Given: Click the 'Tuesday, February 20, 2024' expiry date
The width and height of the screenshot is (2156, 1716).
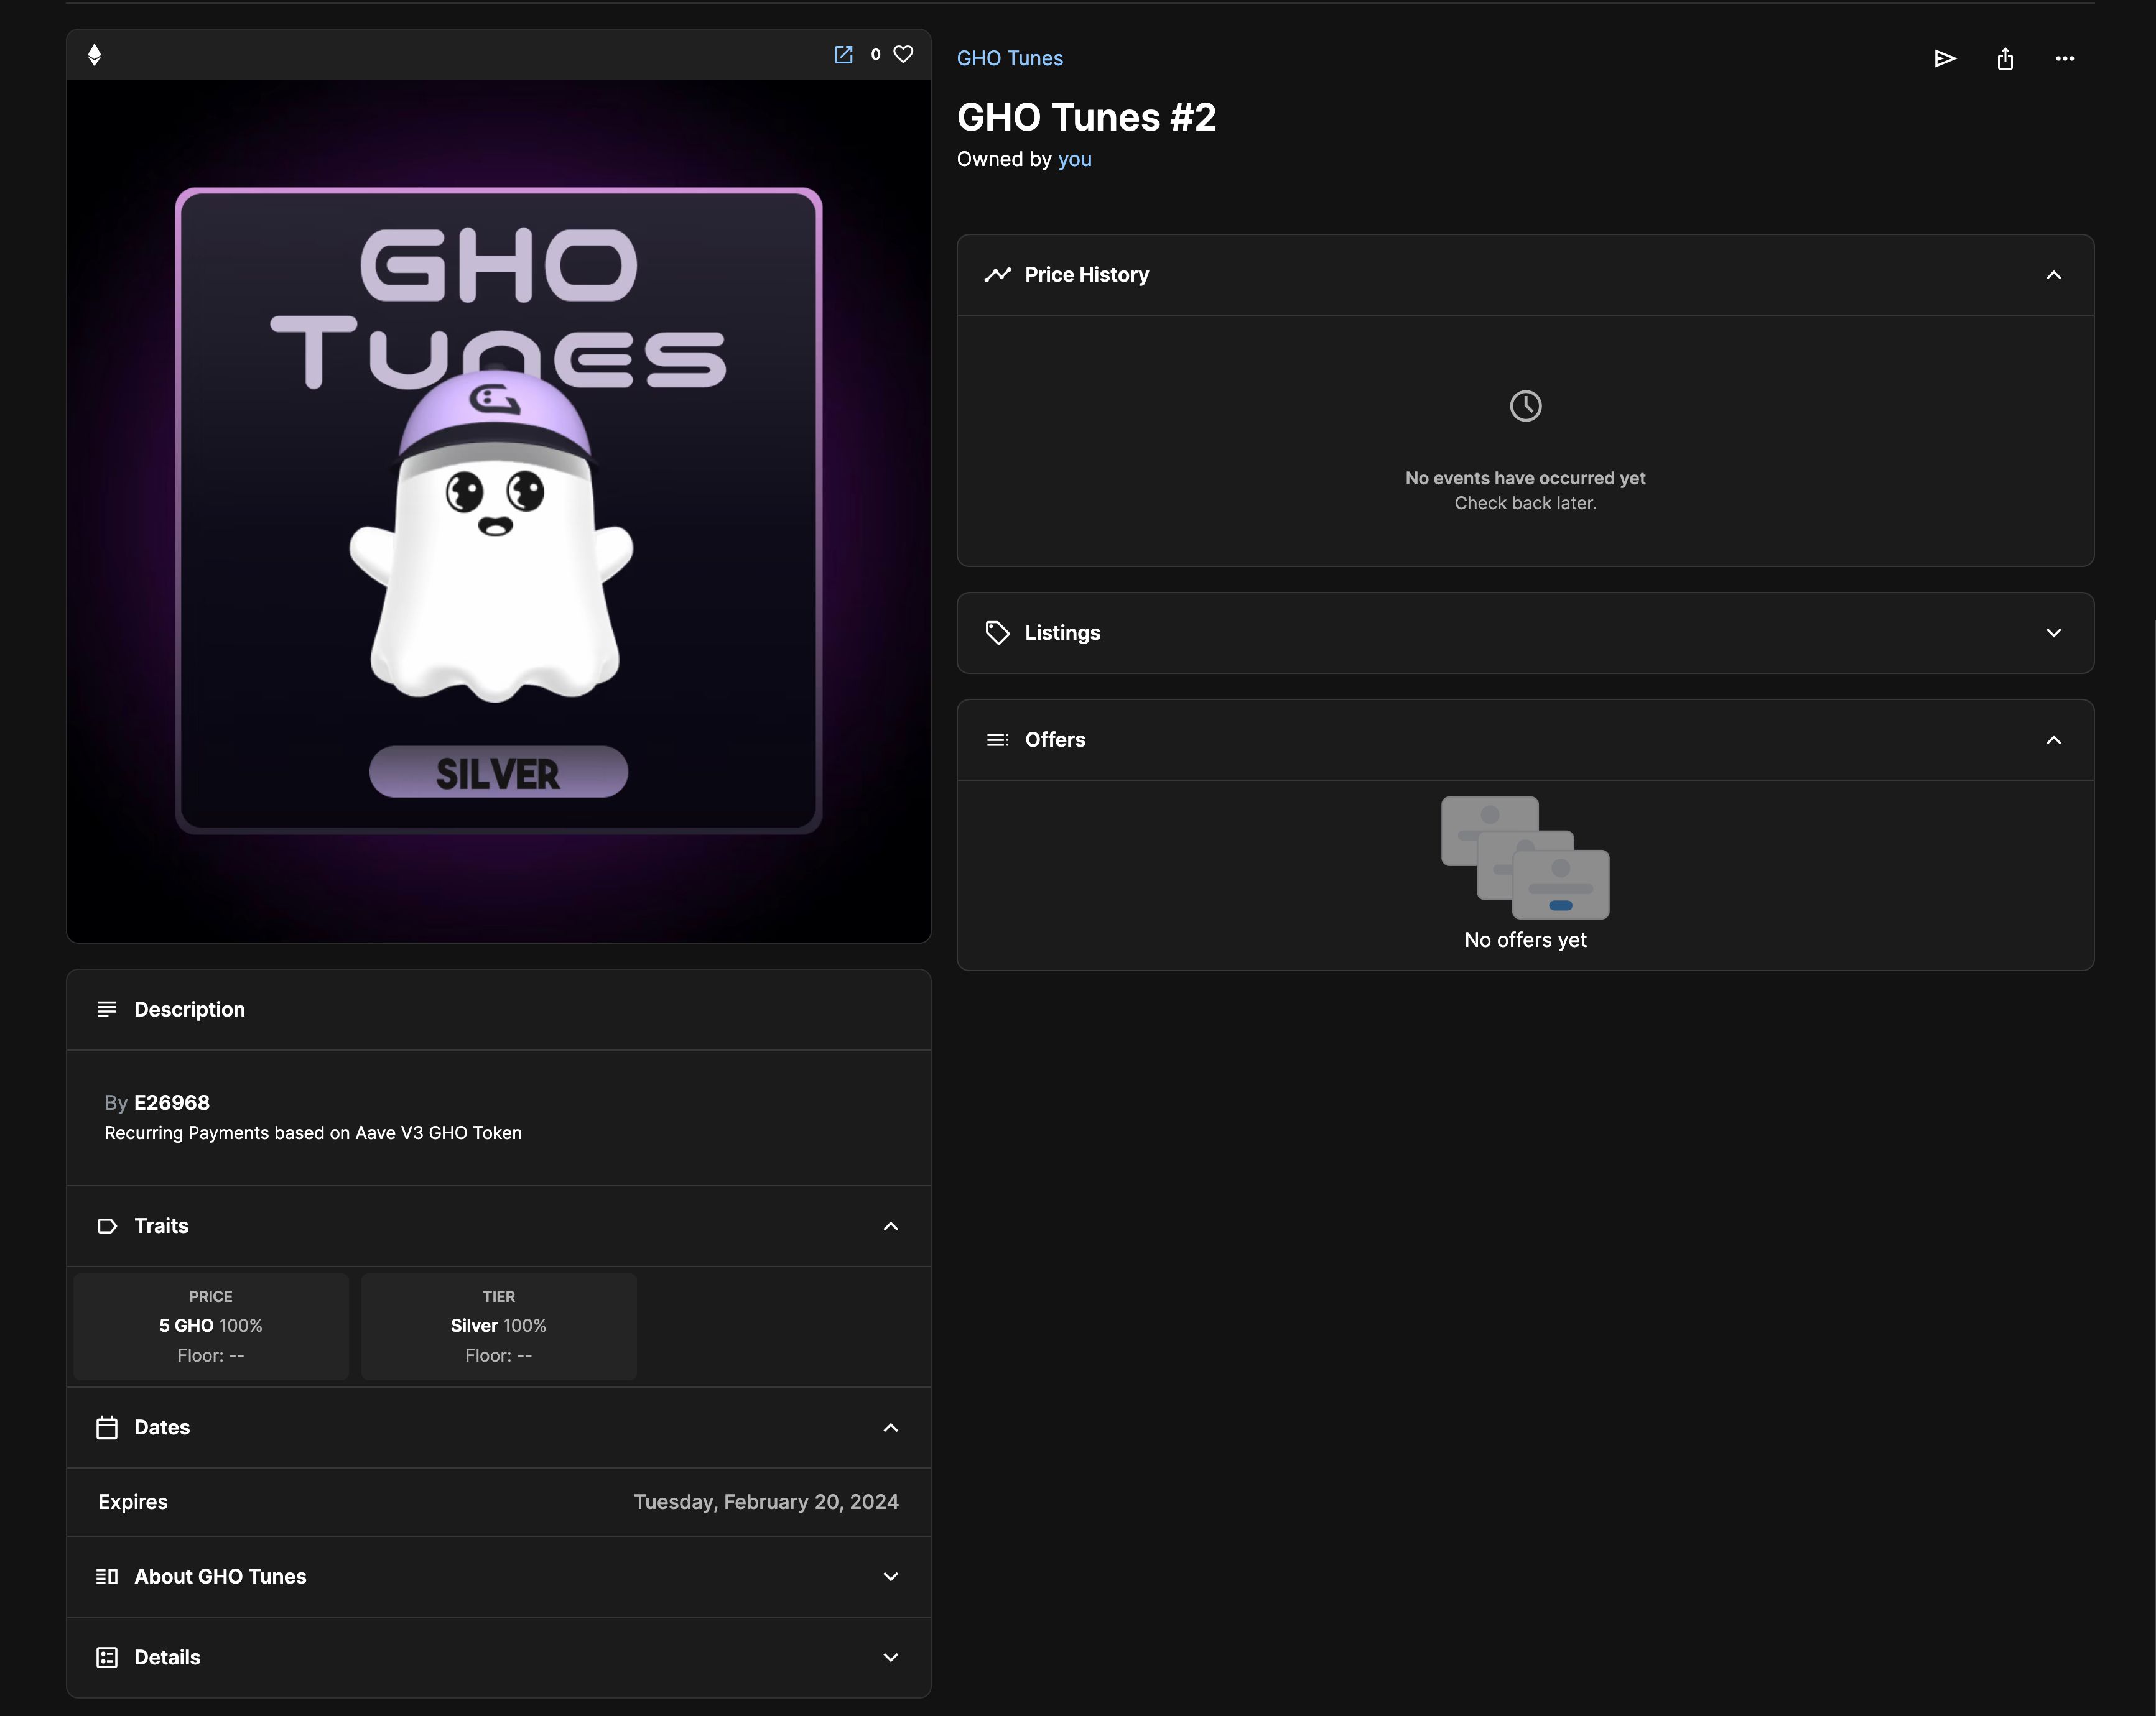Looking at the screenshot, I should (766, 1502).
